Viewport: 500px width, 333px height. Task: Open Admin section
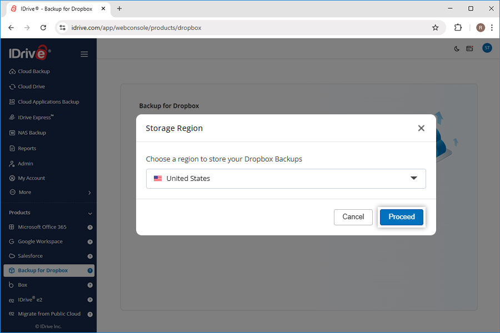coord(25,164)
